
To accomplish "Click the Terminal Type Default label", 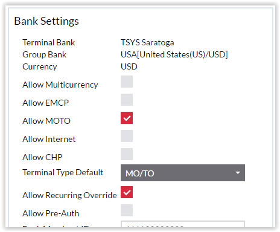I will pos(63,172).
